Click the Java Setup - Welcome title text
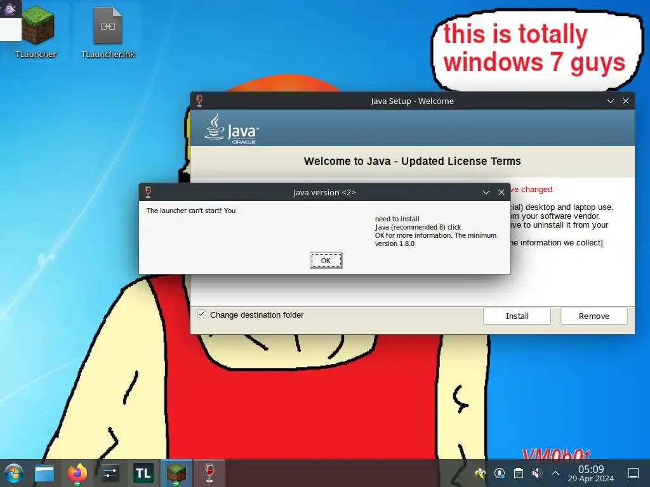The image size is (650, 487). click(x=412, y=101)
